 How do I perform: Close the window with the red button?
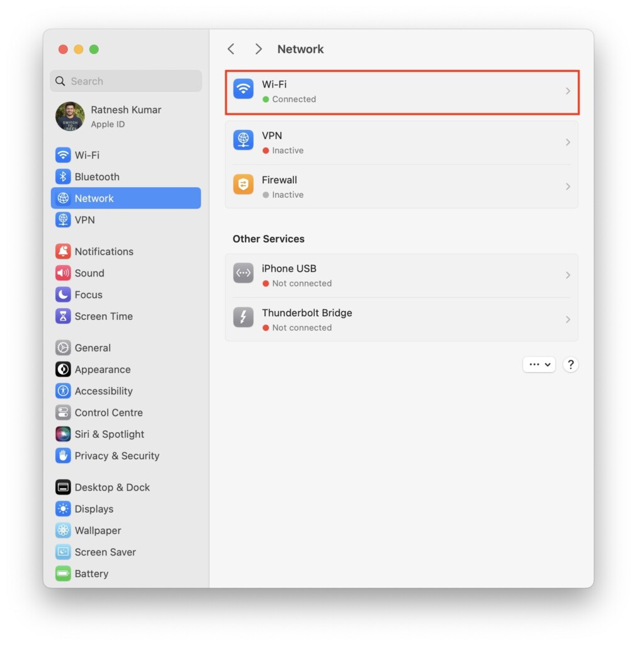(x=64, y=49)
